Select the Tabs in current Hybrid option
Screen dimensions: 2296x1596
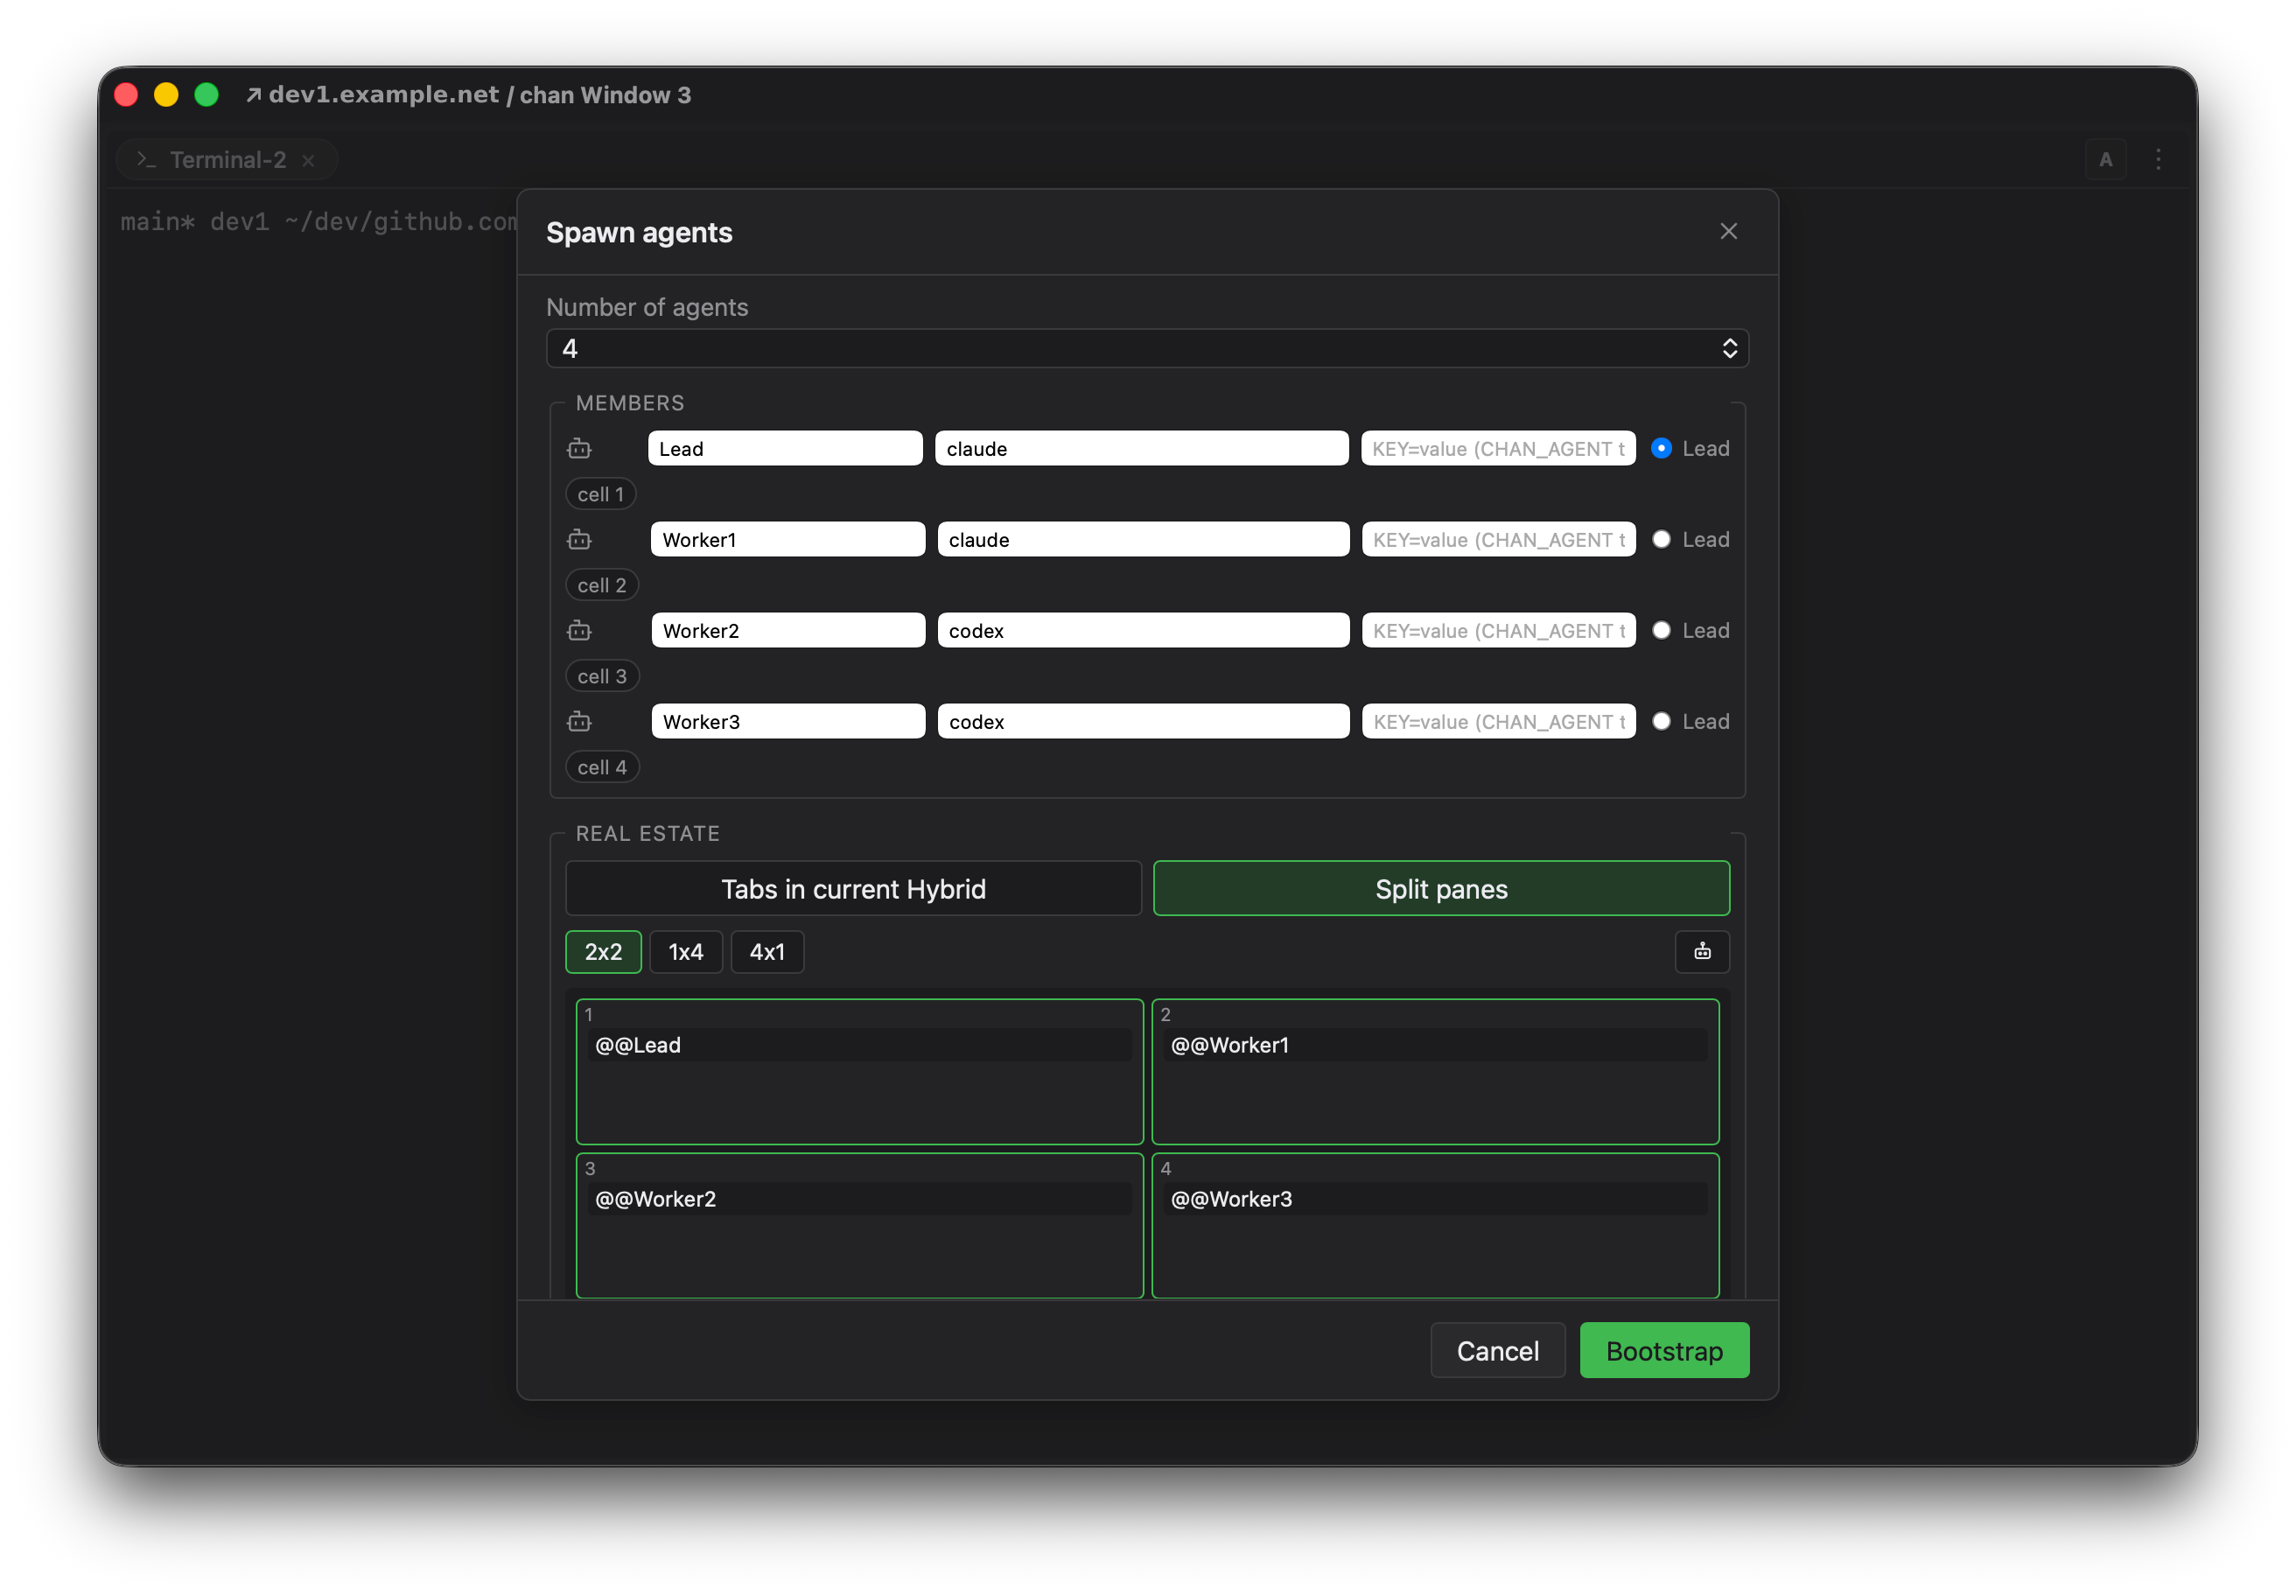tap(853, 889)
